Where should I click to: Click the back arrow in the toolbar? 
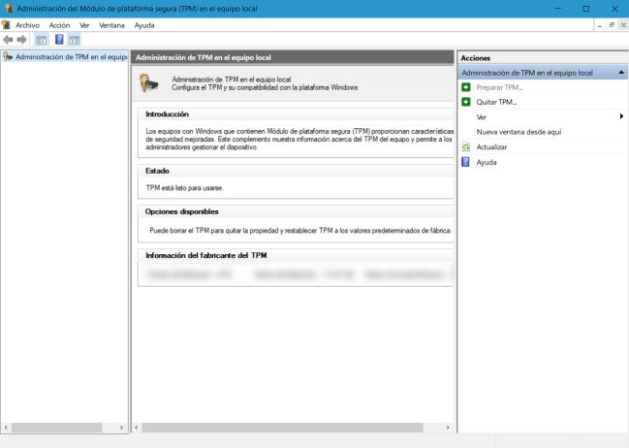(9, 40)
